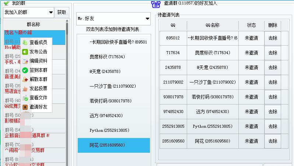Select friend Python (2552913805) in friend list
294x166 pixels.
(x=113, y=130)
